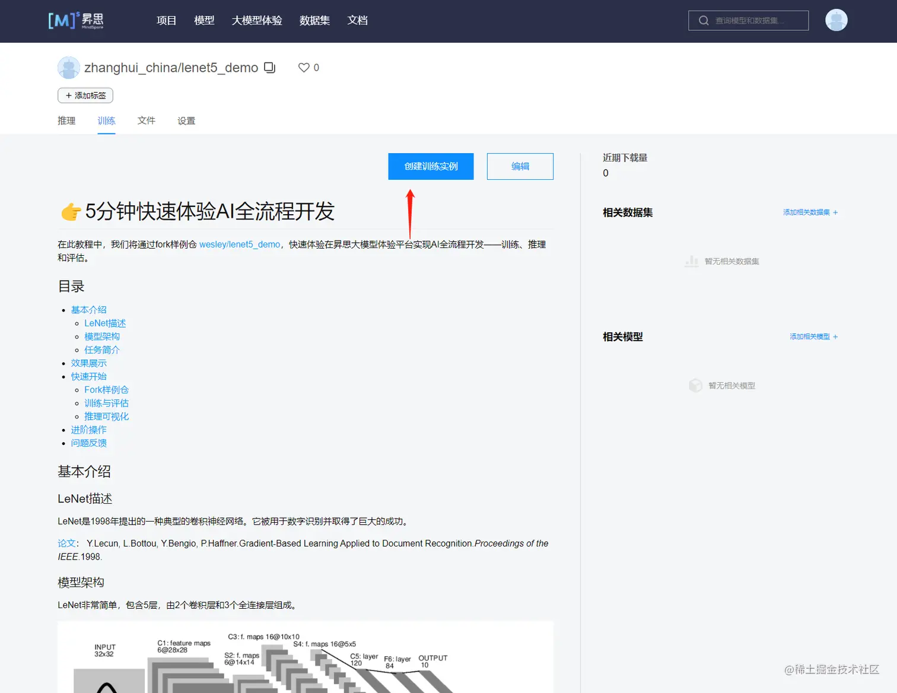Open 项目 in top navigation
Viewport: 897px width, 693px height.
tap(166, 21)
